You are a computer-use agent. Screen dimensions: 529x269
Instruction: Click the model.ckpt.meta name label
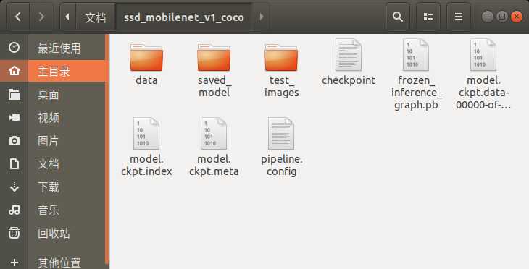click(x=214, y=165)
